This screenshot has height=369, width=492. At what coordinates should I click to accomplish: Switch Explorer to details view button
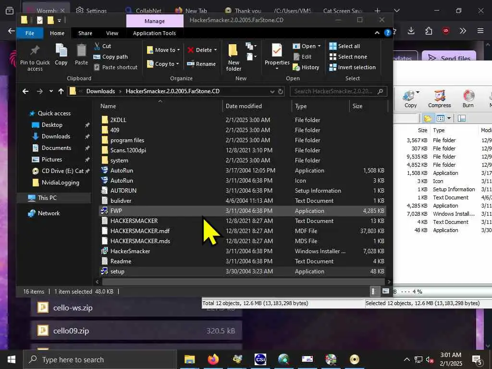(x=373, y=291)
